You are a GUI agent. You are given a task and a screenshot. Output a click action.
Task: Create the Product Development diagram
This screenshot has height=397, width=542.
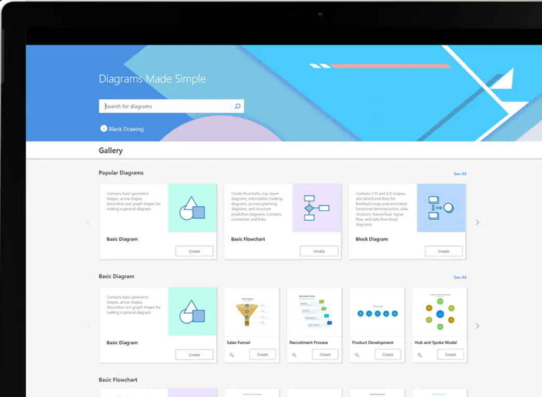pos(387,354)
